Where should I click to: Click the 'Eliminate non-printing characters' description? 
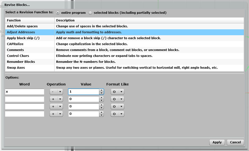[x=104, y=56]
